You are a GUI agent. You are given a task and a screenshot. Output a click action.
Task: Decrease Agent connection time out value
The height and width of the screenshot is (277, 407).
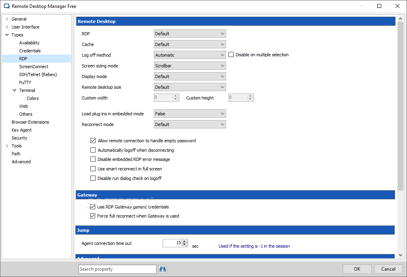point(184,245)
